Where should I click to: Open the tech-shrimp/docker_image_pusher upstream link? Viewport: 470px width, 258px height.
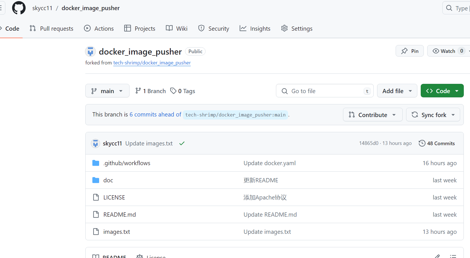point(152,63)
